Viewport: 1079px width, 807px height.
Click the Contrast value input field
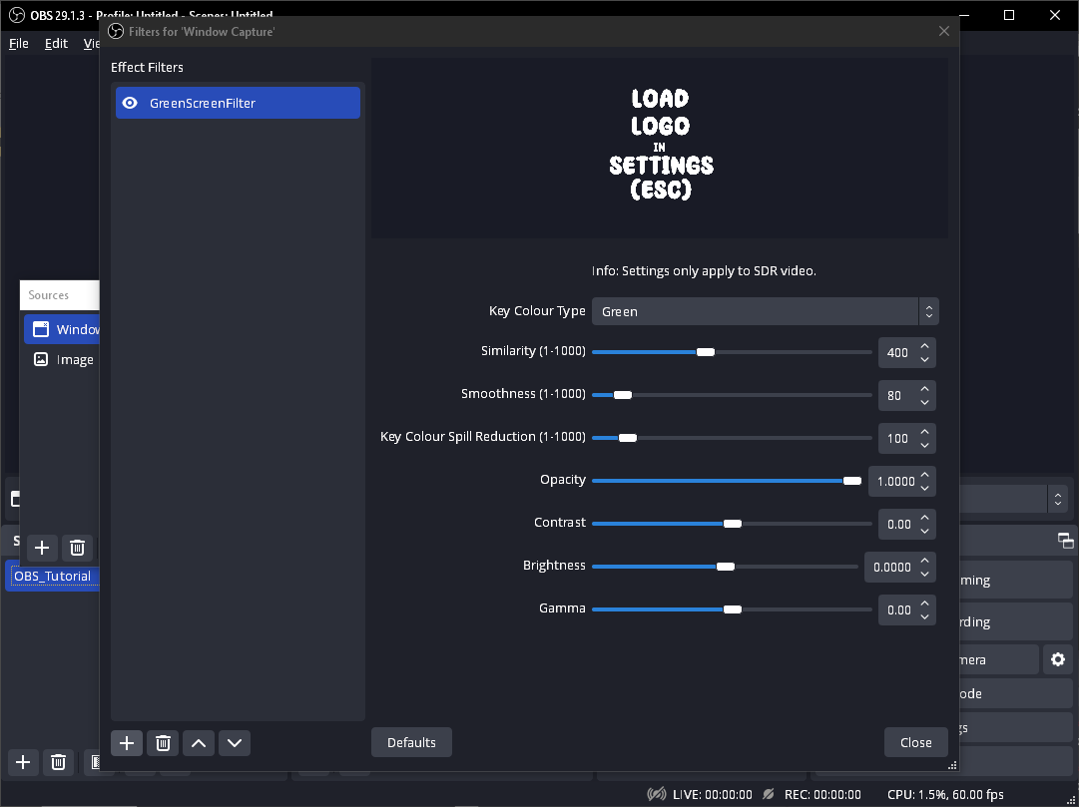pos(897,524)
